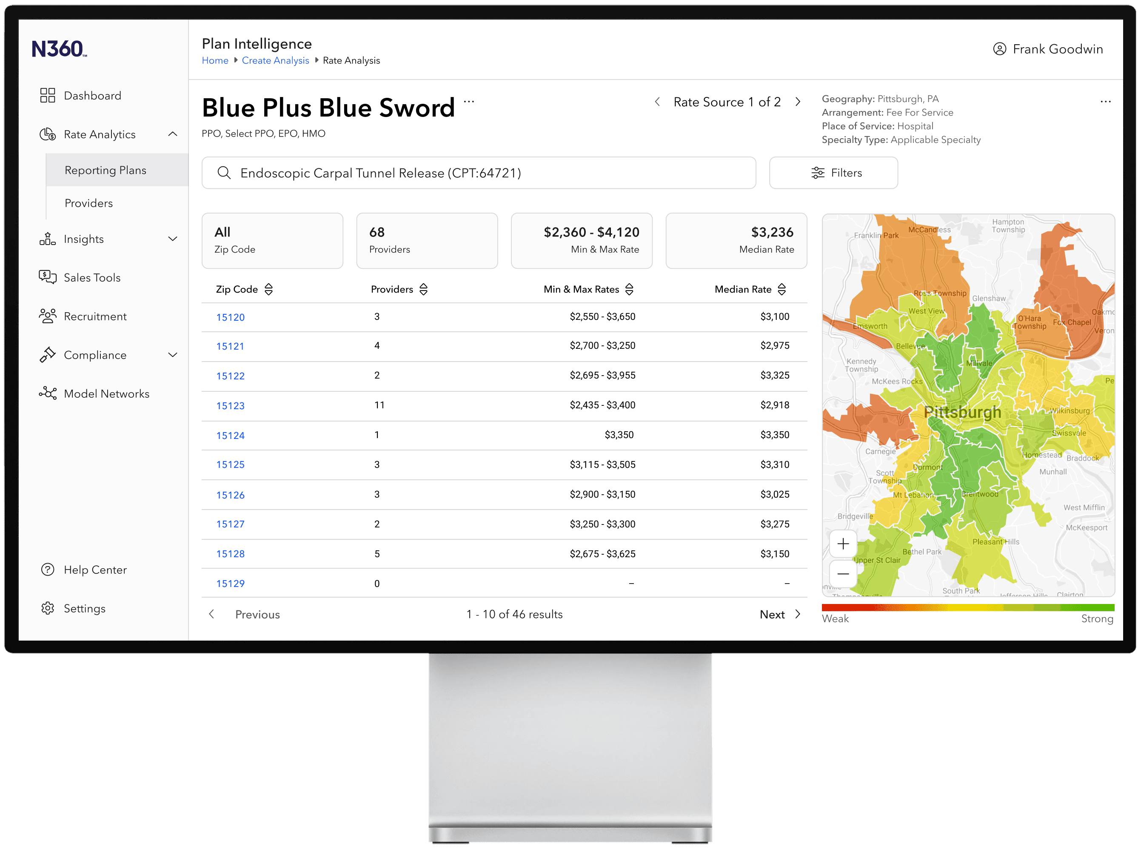
Task: Select Reporting Plans in the sidebar
Action: tap(106, 170)
